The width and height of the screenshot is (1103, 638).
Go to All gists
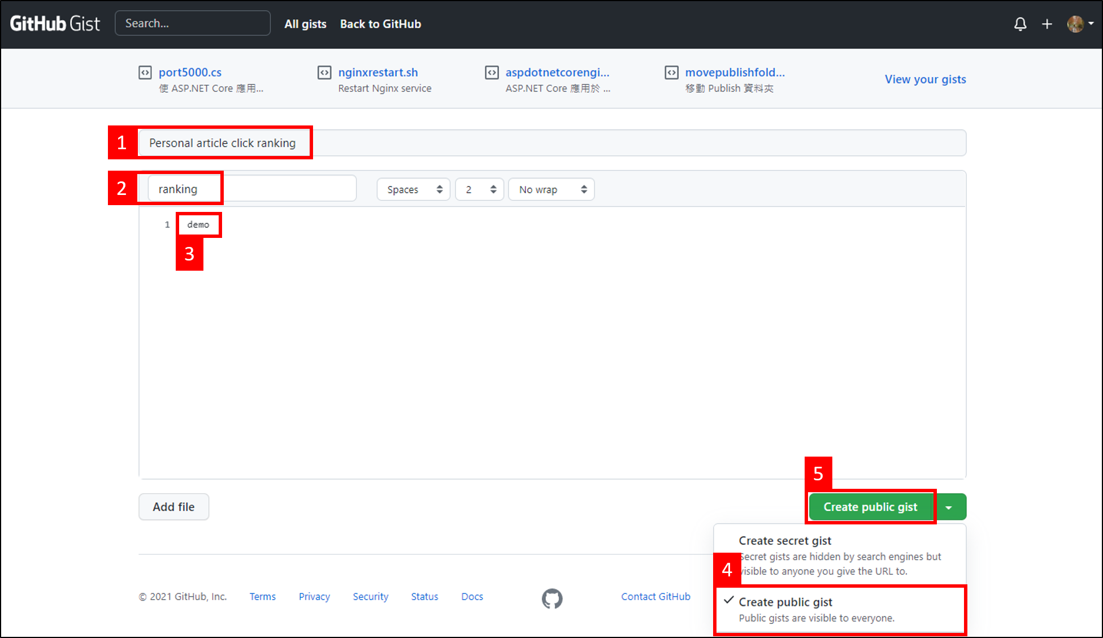pos(305,24)
